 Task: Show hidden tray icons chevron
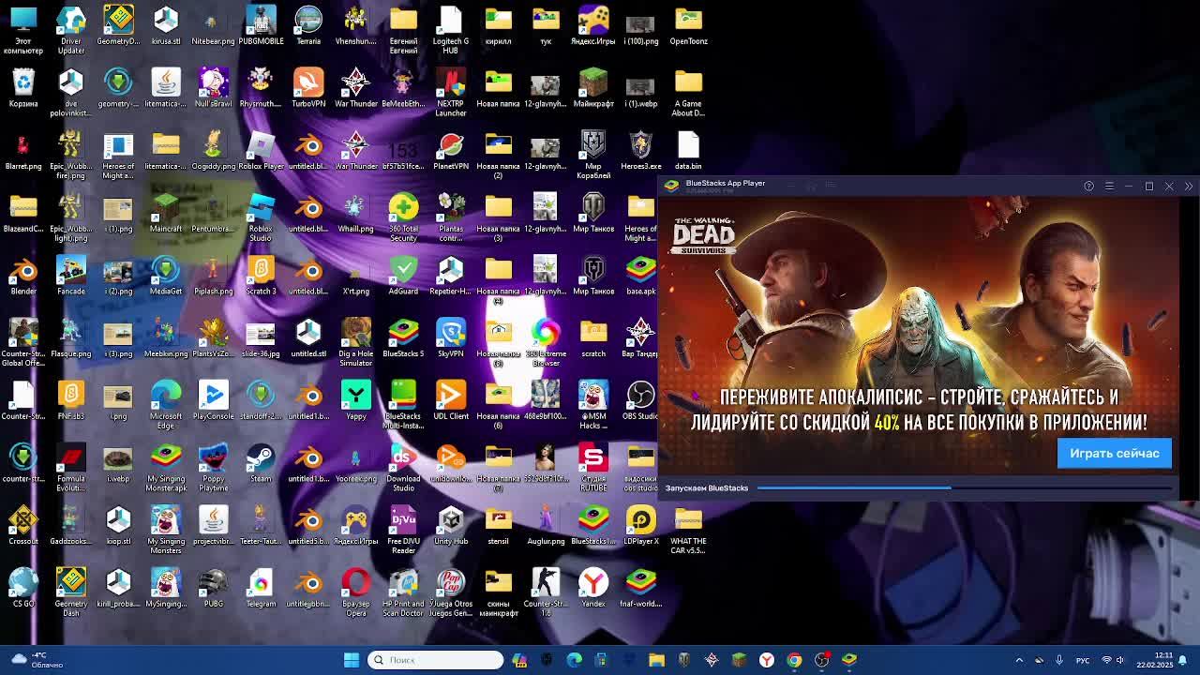point(1019,660)
